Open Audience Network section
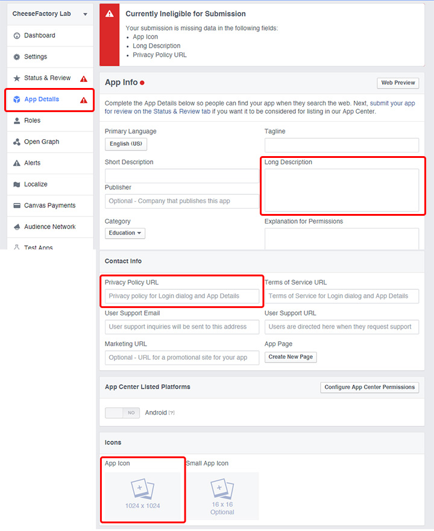 point(50,227)
